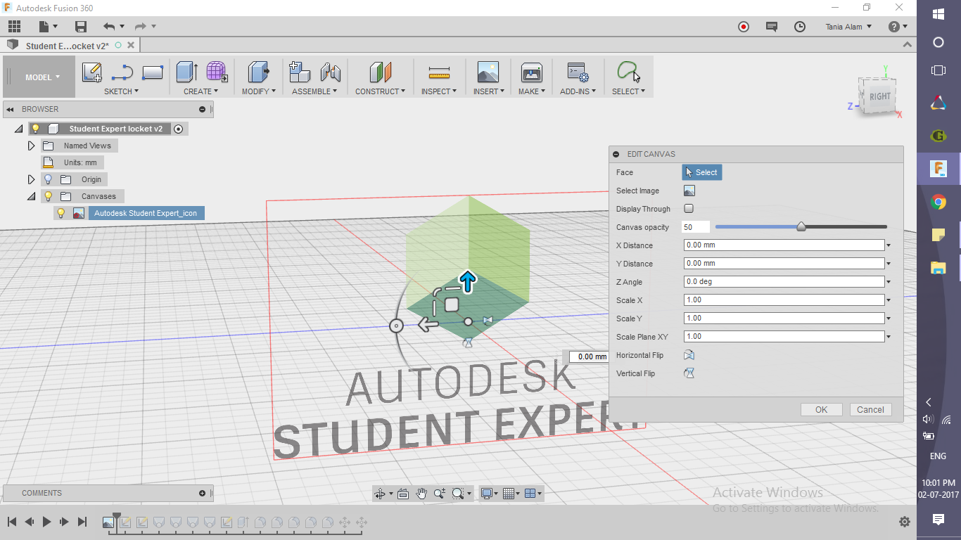Expand the Origin tree node

tap(31, 179)
